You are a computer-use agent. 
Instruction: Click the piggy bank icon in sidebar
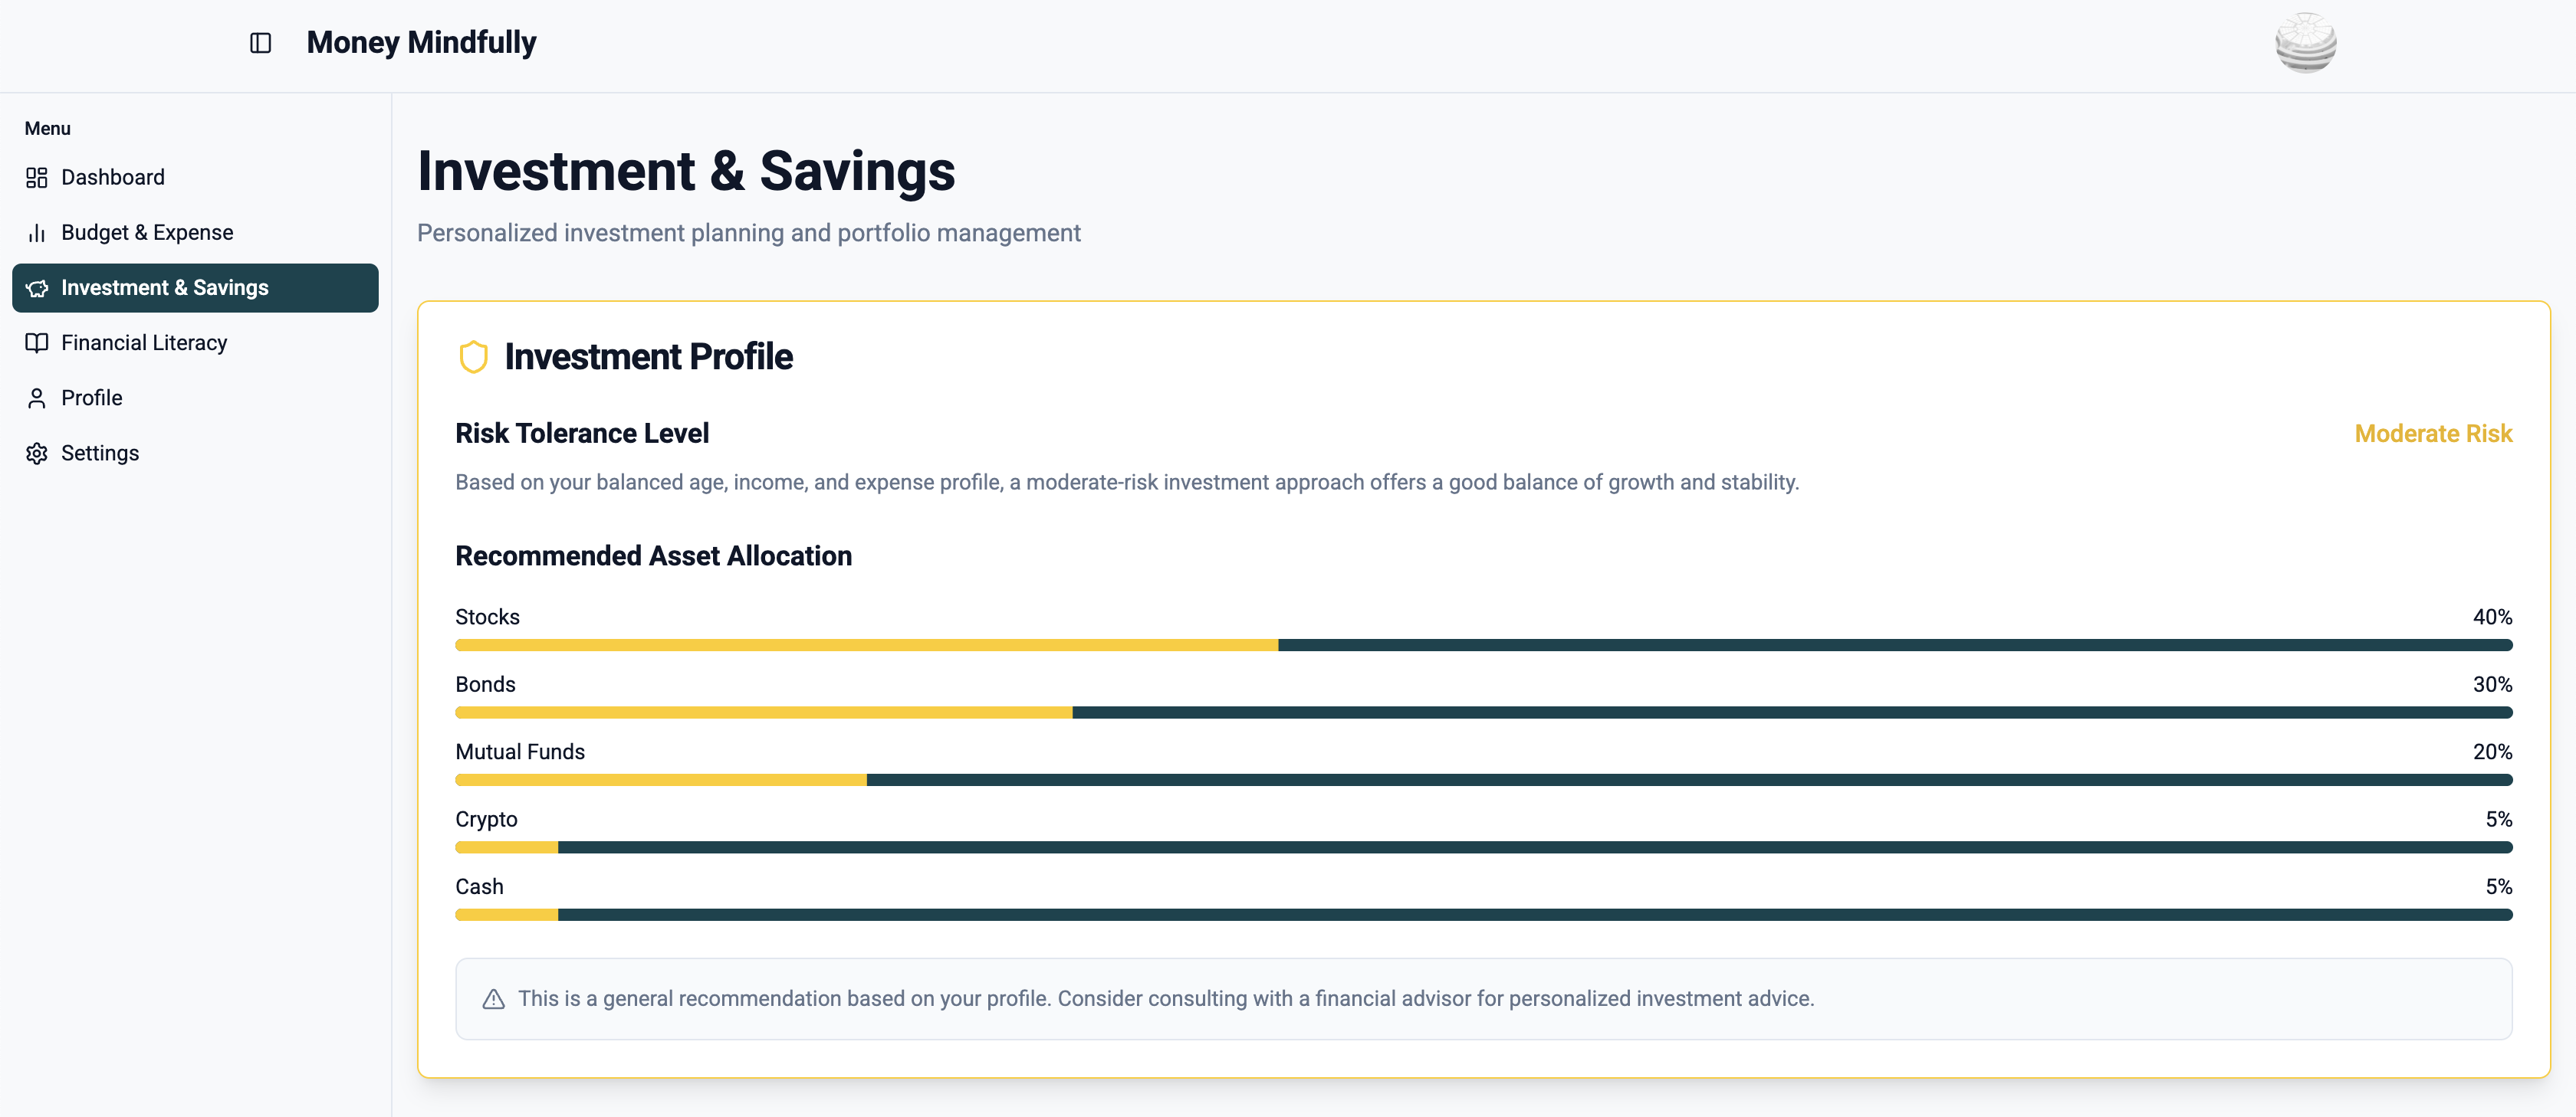point(37,289)
